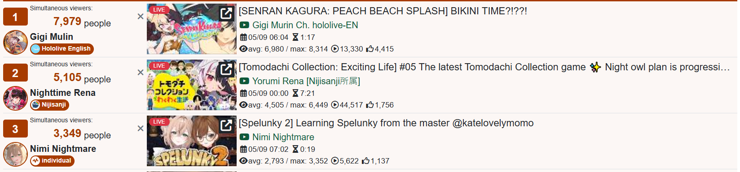The image size is (740, 172).
Task: Select the Hololive English tag
Action: (62, 49)
